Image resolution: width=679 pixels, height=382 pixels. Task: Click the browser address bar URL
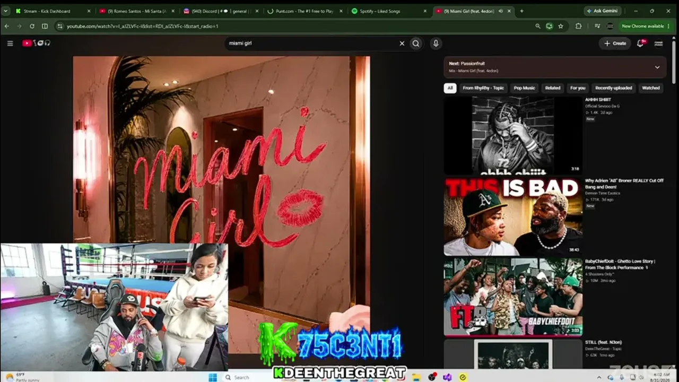(x=142, y=26)
